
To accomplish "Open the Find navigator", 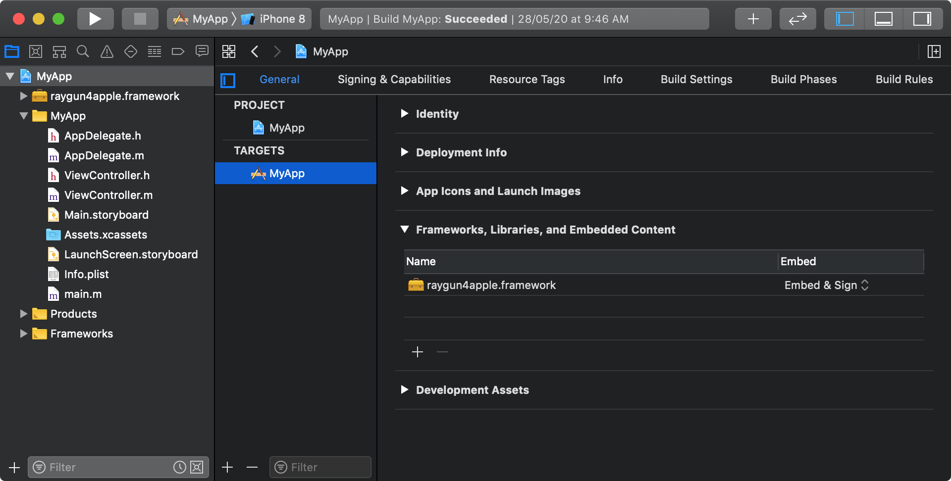I will point(83,51).
